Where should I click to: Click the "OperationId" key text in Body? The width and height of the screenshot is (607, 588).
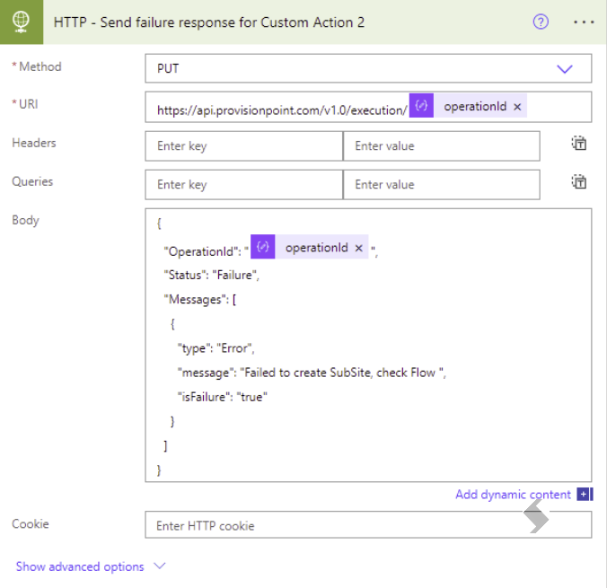(x=201, y=251)
